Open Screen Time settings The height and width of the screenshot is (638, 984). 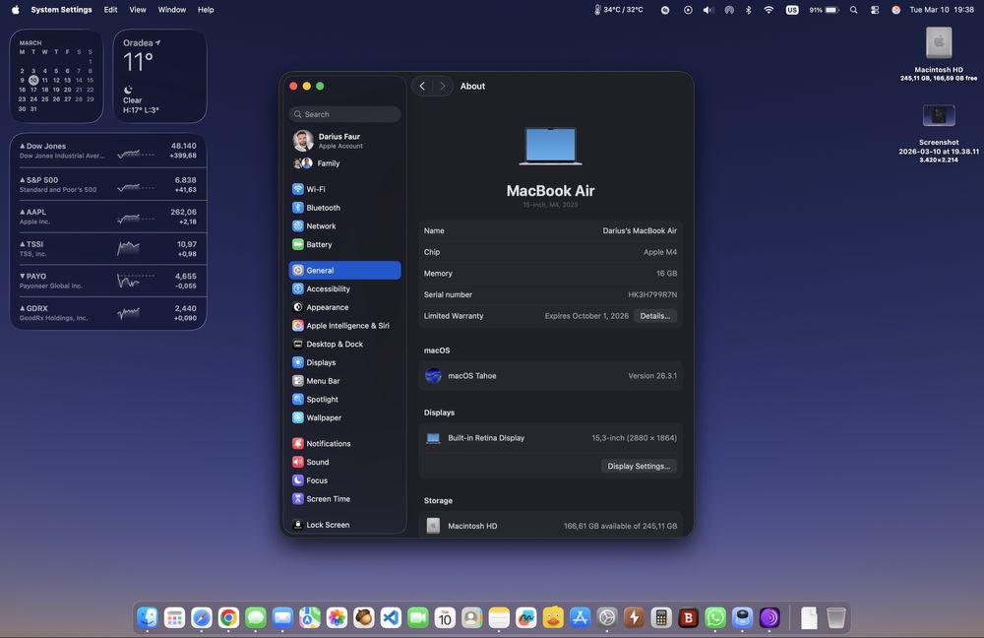click(344, 498)
